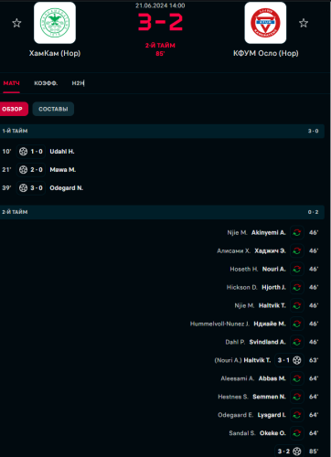The image size is (331, 457).
Task: Click the 2-Й ТАЙМ section header
Action: 162,212
